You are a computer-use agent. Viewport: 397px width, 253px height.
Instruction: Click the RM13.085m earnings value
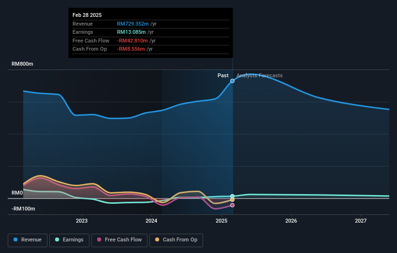point(132,32)
